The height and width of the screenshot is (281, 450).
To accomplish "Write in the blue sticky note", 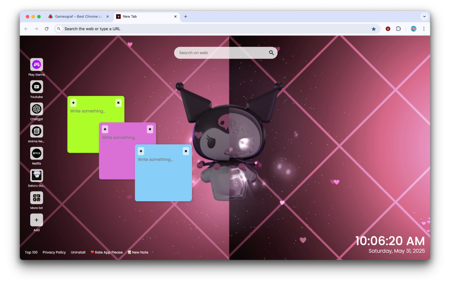I will [163, 178].
